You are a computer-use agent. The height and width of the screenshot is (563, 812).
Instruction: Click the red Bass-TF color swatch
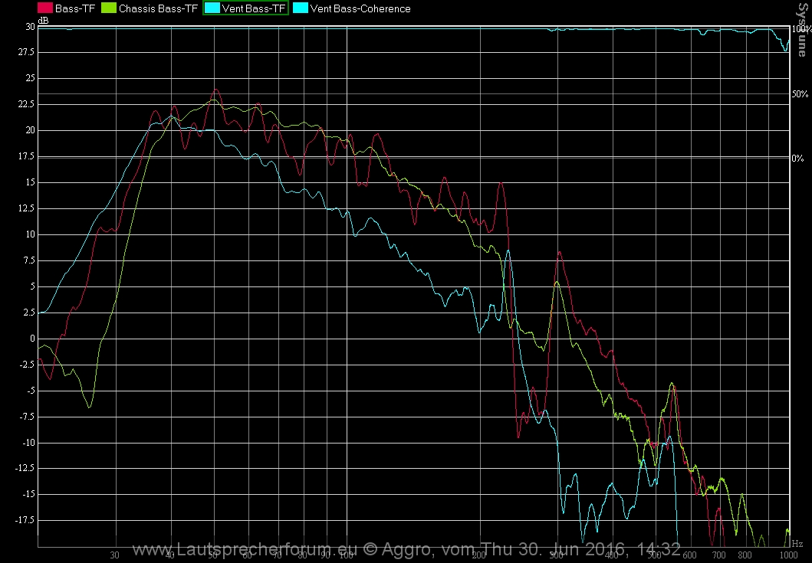click(45, 8)
